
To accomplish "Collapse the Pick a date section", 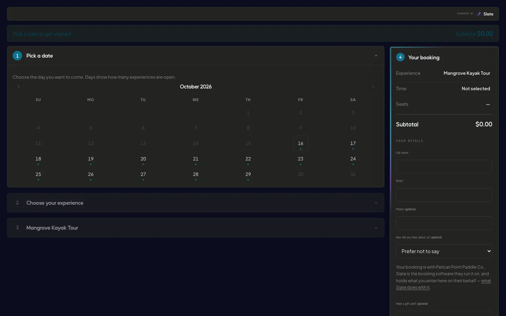I will pyautogui.click(x=376, y=56).
